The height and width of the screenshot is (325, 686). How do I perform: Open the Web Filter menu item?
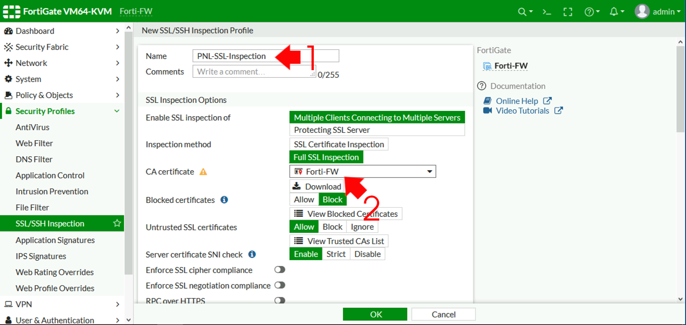(33, 143)
